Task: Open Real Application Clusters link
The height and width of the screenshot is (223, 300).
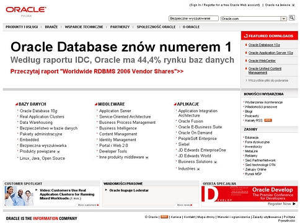Action: [42, 116]
